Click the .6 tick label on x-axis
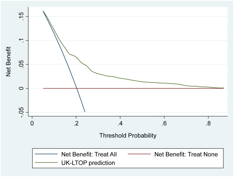 coord(164,123)
